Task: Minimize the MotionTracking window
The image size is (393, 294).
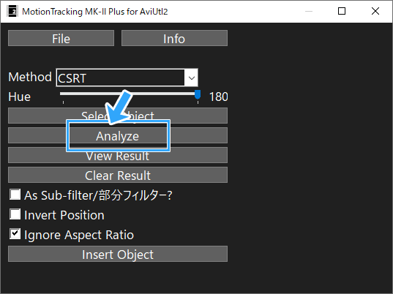Action: pos(309,11)
